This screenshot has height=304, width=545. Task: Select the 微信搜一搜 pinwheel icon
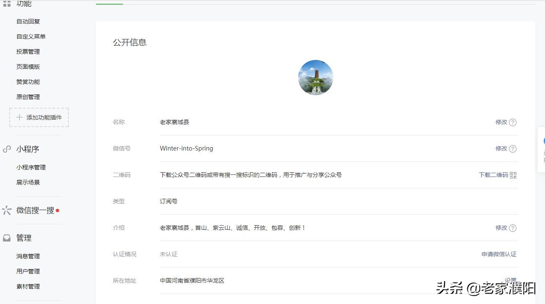click(x=7, y=210)
